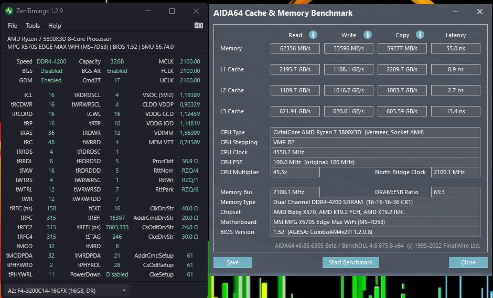The image size is (493, 298).
Task: Click the CPU Clock 4550.2 MHz field
Action: (376, 152)
